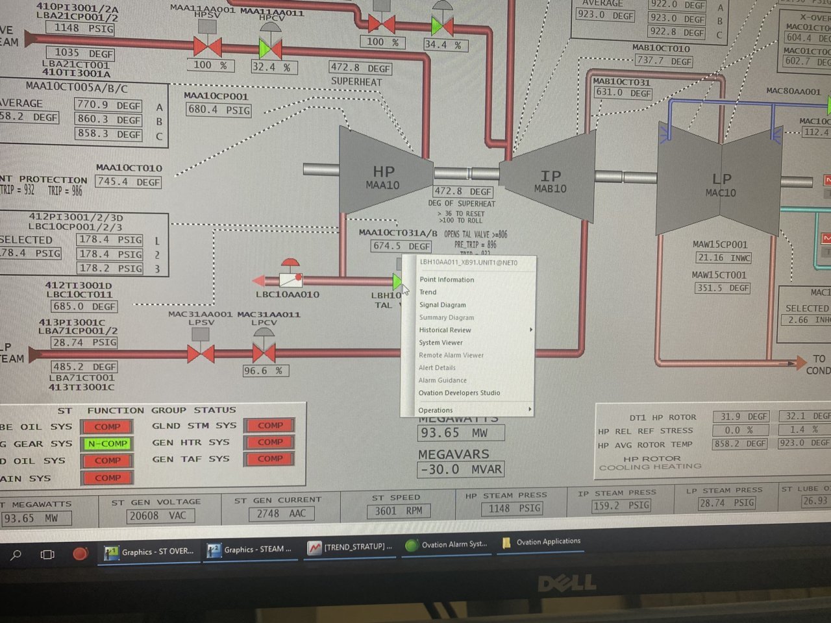The height and width of the screenshot is (623, 831).
Task: Switch to Graphics - ST OVER... taskbar window
Action: [x=149, y=552]
